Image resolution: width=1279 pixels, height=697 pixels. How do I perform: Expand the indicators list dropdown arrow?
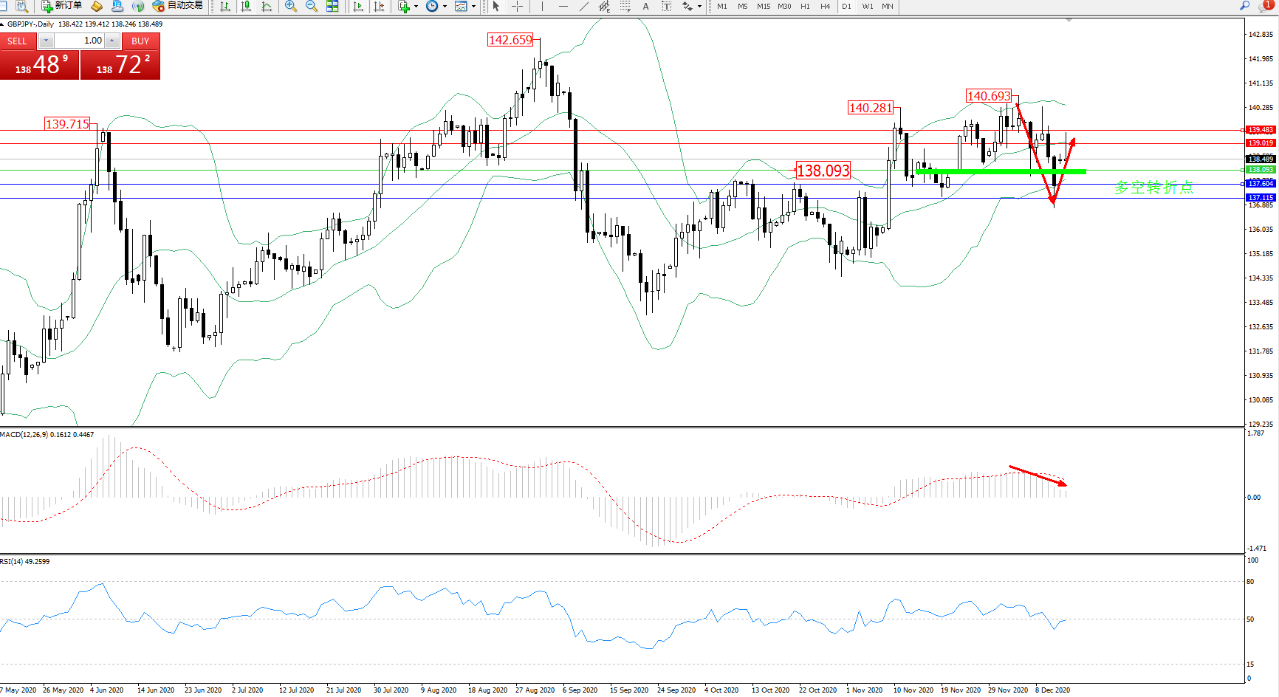(x=416, y=6)
